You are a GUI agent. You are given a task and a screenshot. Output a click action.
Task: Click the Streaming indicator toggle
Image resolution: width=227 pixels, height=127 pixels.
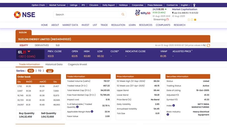click(x=167, y=19)
